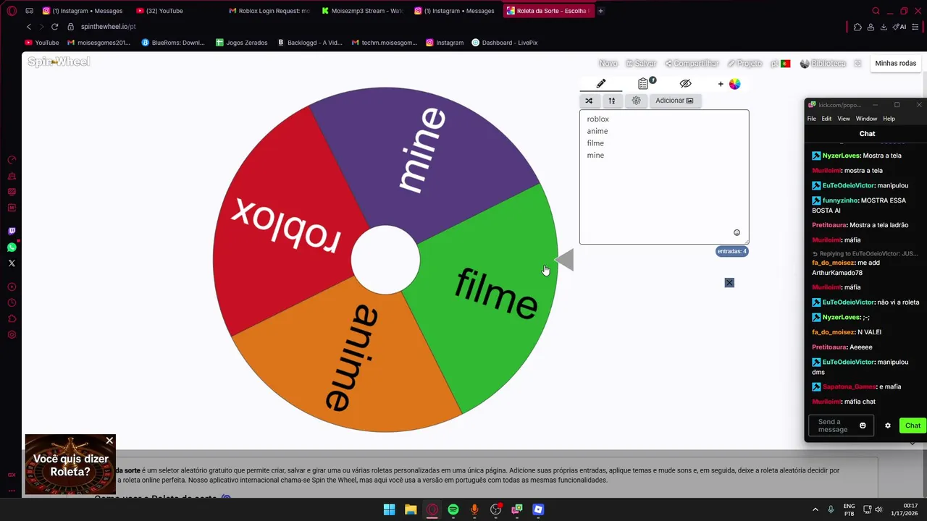Open View menu in Kick window
This screenshot has width=927, height=521.
(844, 119)
